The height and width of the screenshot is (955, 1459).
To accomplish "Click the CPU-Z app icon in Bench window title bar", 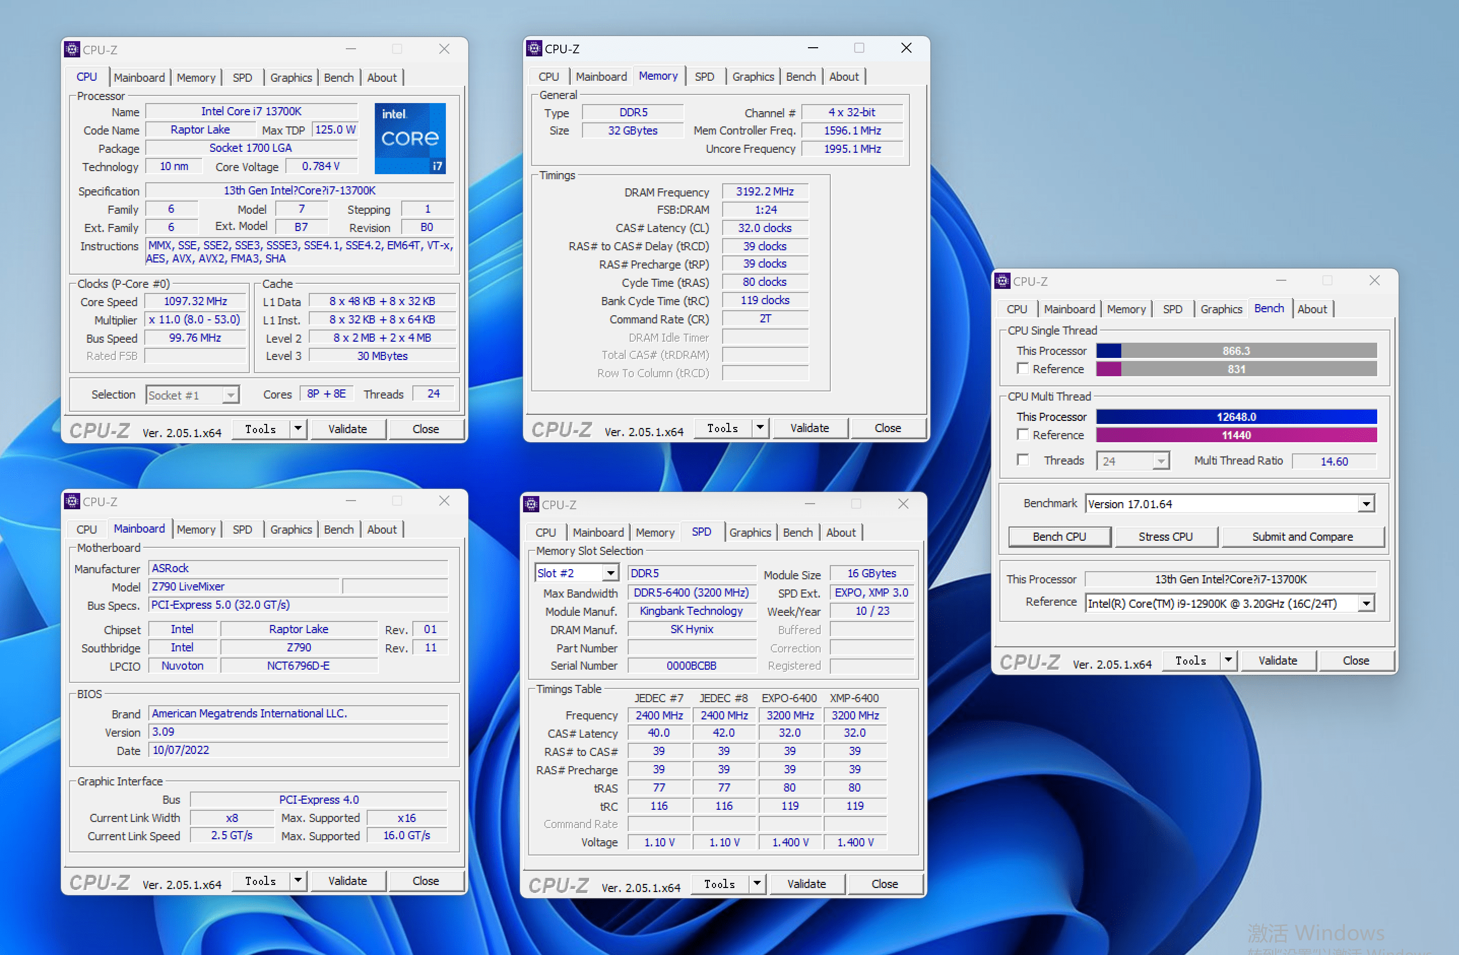I will tap(1003, 281).
